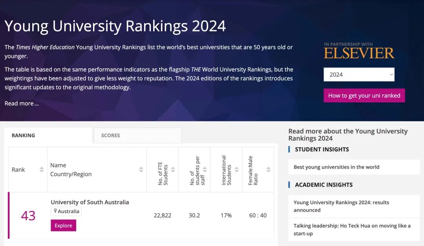Sort by No. of FTE Students arrows
424x246 pixels.
[173, 170]
